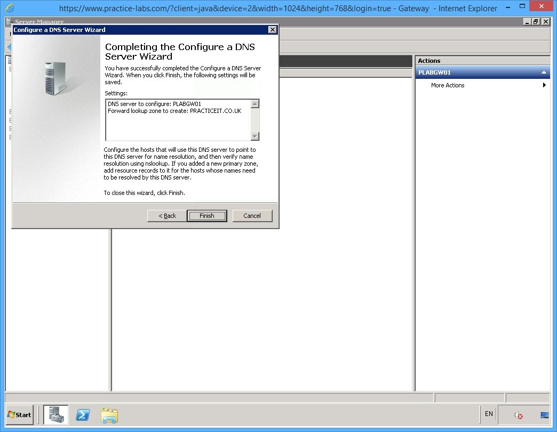Collapse the PLABGW01 actions group
Screen dimensions: 557x432
[544, 71]
